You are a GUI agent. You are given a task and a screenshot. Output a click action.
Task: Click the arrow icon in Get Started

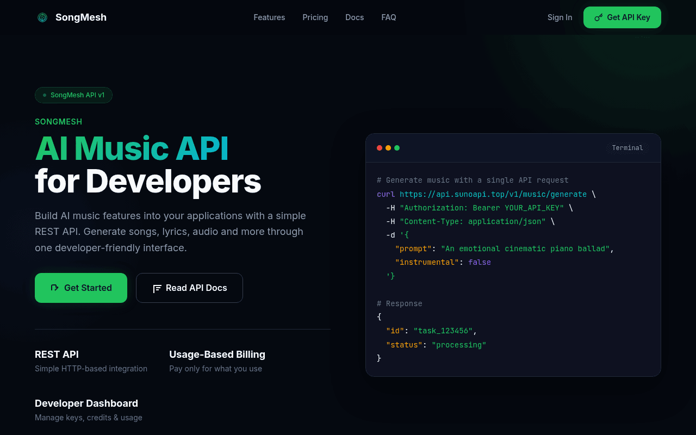[54, 288]
